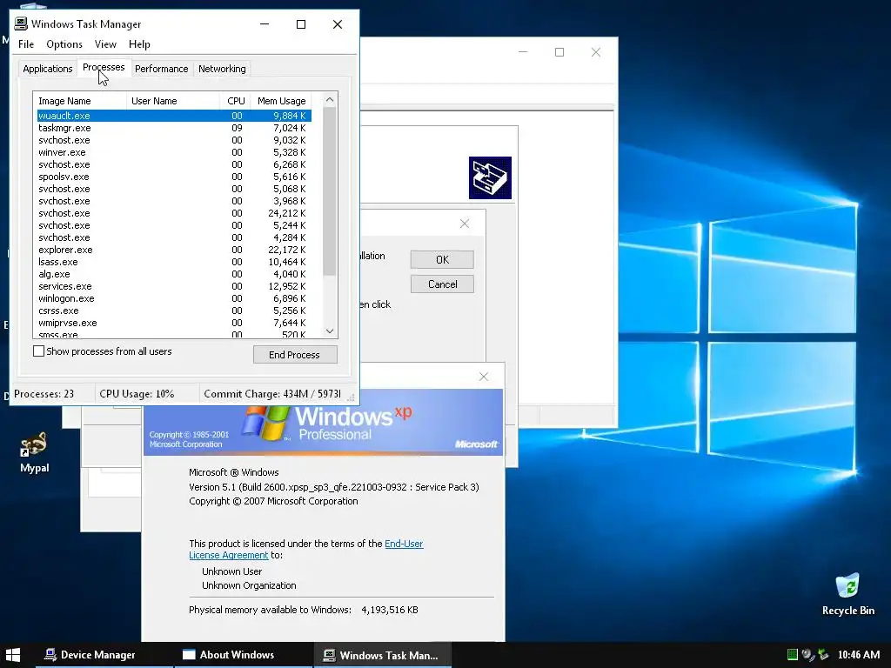The image size is (891, 668).
Task: Select svchost.exe using 3,968 K memory
Action: (174, 201)
